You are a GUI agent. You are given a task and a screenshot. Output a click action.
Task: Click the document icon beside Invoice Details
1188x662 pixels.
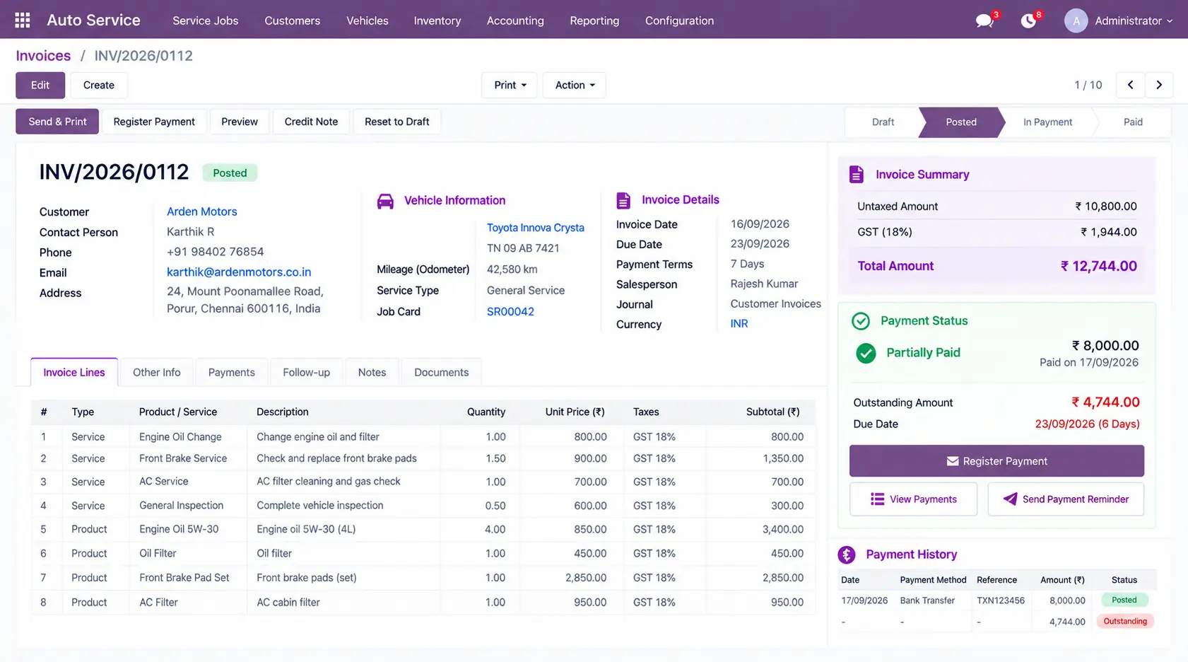click(623, 201)
